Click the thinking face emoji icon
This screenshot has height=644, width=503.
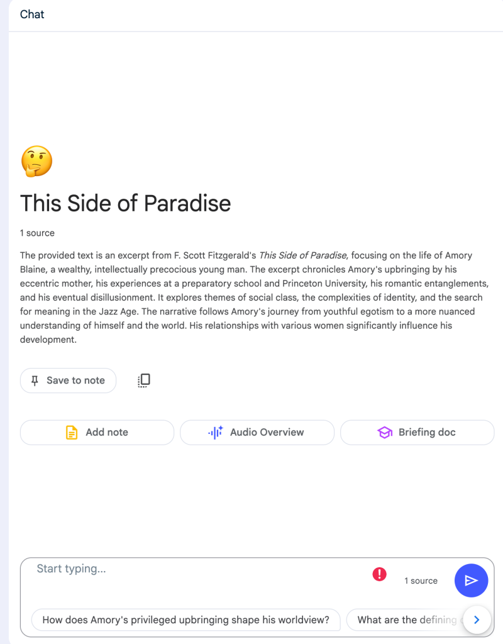pyautogui.click(x=36, y=162)
